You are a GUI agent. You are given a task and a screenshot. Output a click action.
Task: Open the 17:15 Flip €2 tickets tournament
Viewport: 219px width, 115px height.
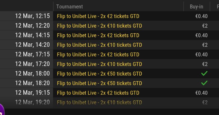point(98,55)
